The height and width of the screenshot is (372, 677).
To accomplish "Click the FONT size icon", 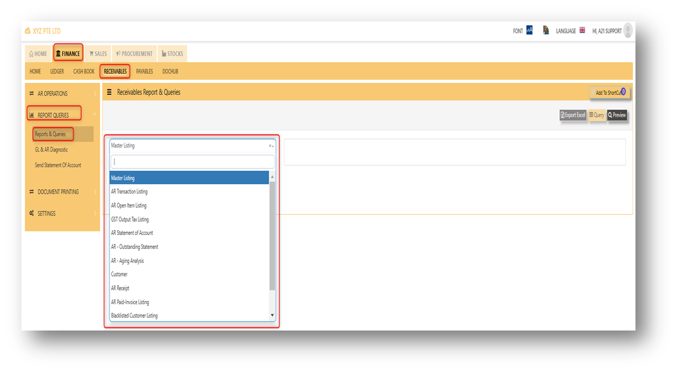I will (x=529, y=30).
